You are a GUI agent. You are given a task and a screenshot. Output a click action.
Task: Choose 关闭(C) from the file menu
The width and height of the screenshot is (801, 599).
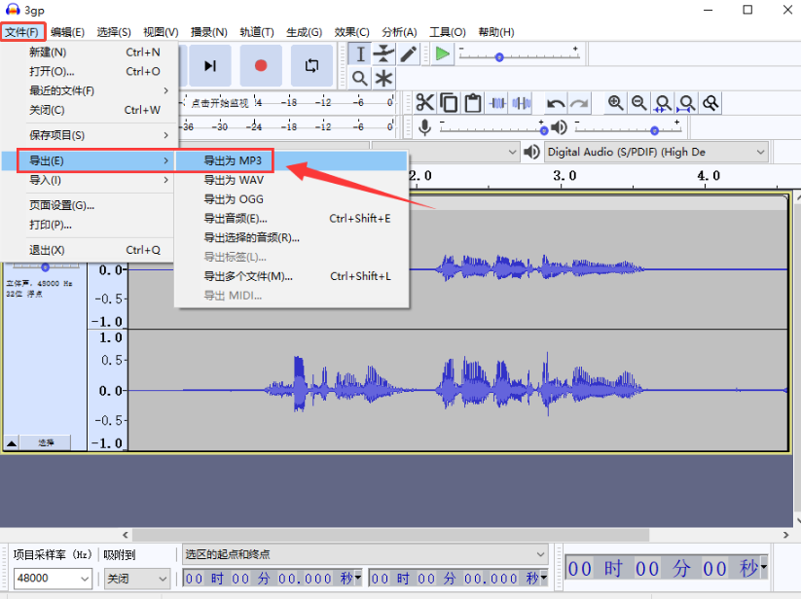click(x=90, y=110)
